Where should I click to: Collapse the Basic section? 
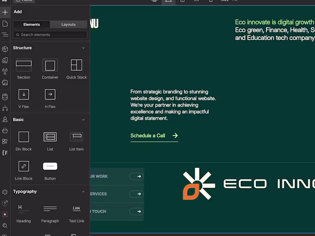(83, 120)
